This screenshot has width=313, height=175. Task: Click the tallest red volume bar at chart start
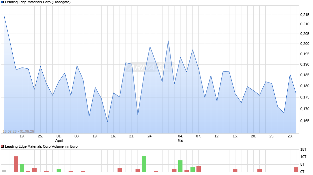tap(16, 164)
